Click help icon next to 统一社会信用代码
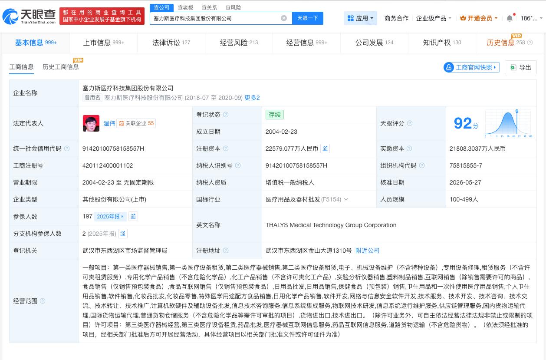Screen dimensions: 546x360 pos(67,149)
